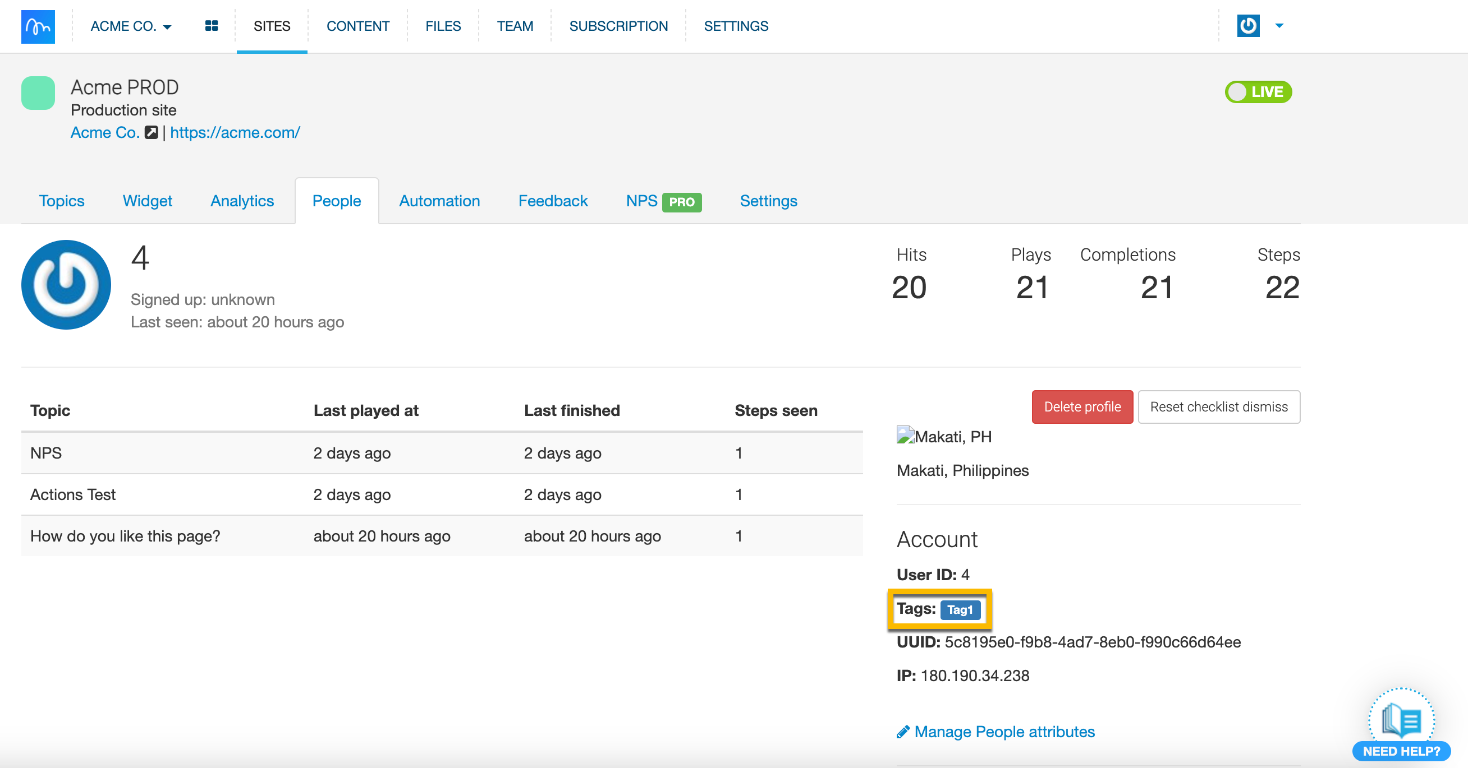
Task: Click the Tag1 tag label
Action: click(x=960, y=610)
